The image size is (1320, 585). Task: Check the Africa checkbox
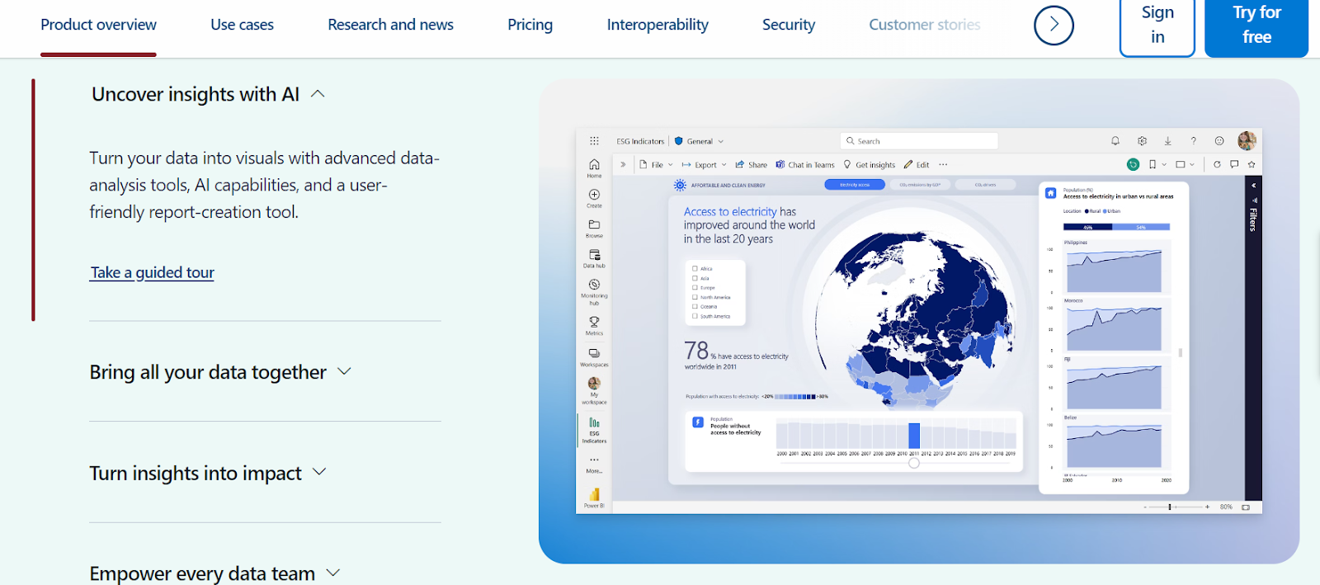click(695, 269)
